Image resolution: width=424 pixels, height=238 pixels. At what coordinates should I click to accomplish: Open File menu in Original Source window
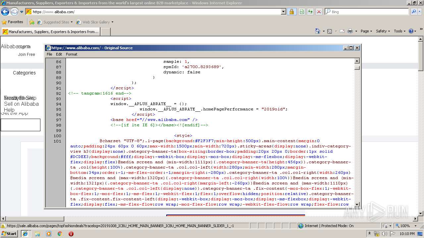[x=49, y=54]
